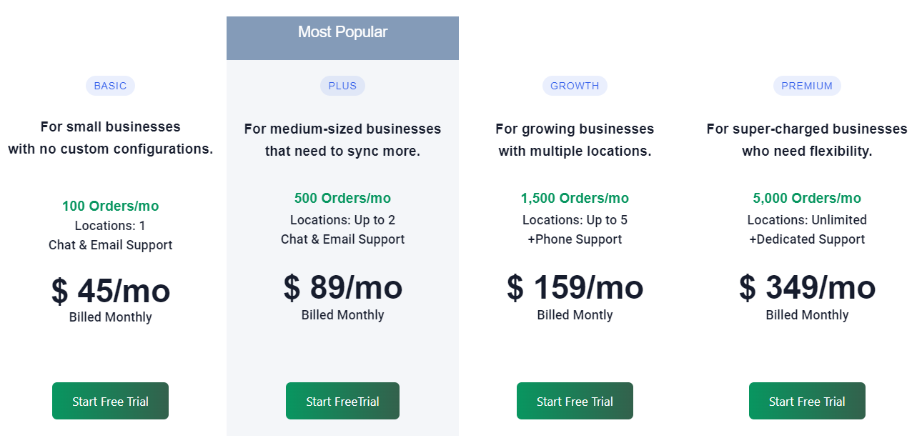The image size is (922, 438).
Task: Click the Billed Monthly label under Basic
Action: pyautogui.click(x=110, y=317)
